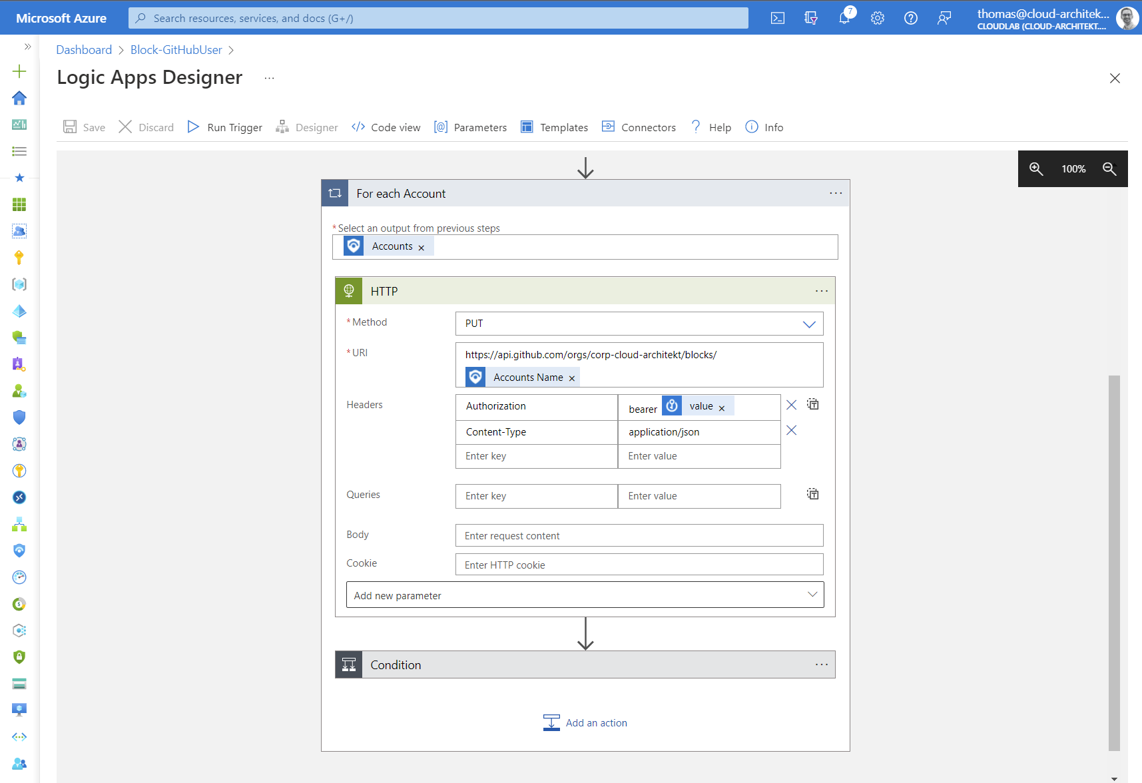Click the application/json value field
The width and height of the screenshot is (1142, 783).
[x=699, y=432]
